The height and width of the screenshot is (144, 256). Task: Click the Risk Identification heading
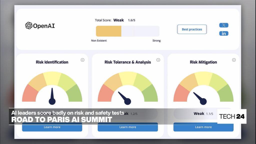coord(52,62)
